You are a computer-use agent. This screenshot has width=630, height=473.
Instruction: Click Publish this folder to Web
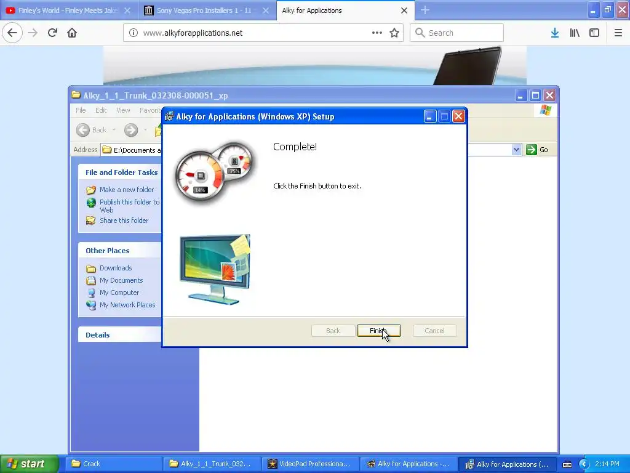(129, 206)
